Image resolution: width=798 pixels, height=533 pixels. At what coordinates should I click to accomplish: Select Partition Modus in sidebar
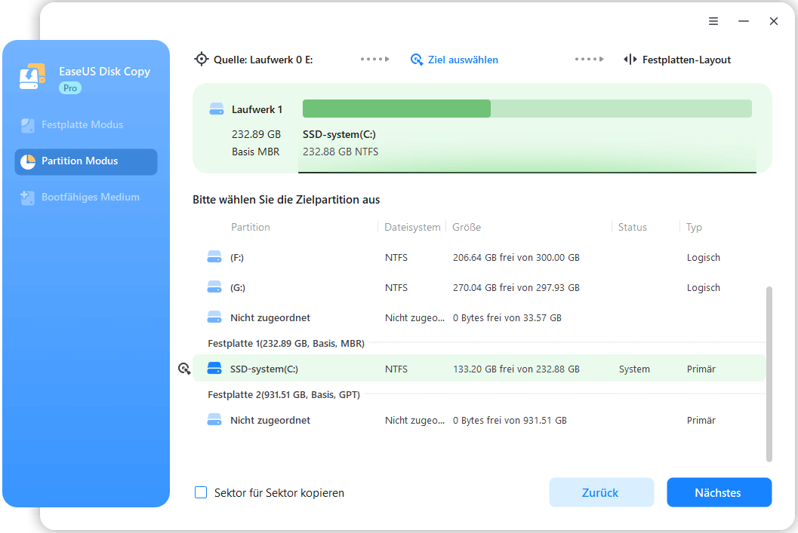tap(86, 161)
